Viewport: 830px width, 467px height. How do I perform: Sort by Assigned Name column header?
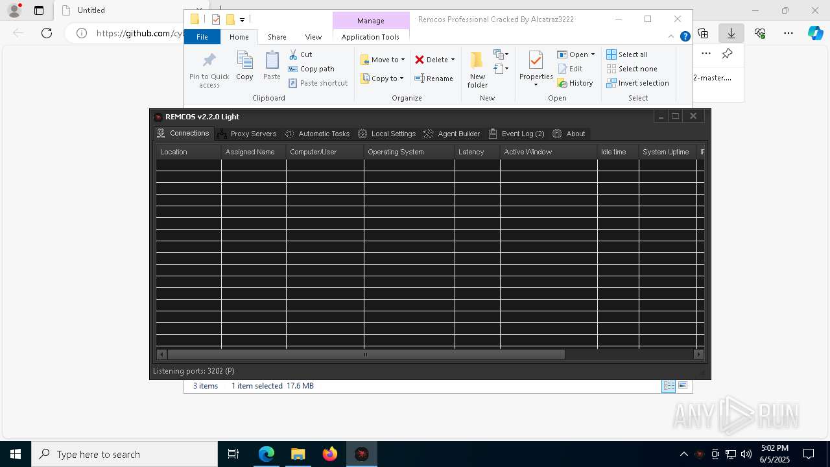click(x=254, y=152)
